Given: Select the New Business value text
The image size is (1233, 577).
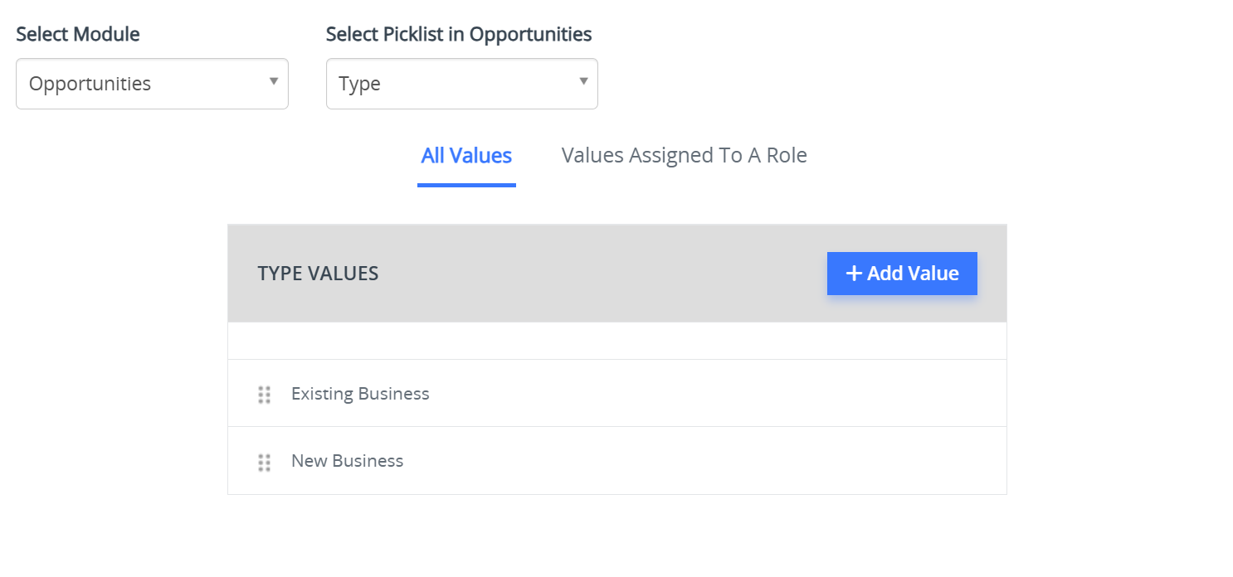Looking at the screenshot, I should click(347, 461).
